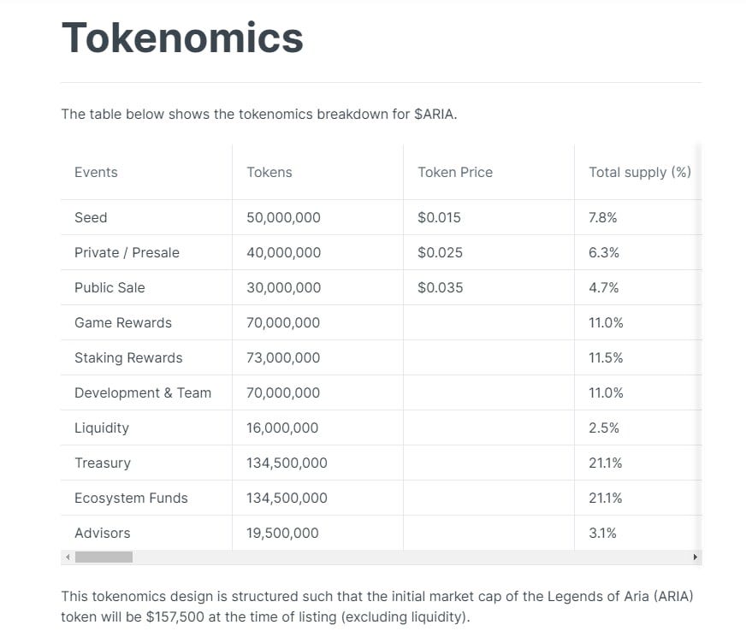Click the Liquidity percentage 2.5%
746x631 pixels.
coord(604,428)
